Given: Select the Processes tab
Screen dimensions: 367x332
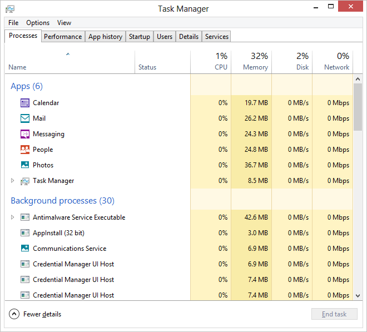Looking at the screenshot, I should 23,36.
